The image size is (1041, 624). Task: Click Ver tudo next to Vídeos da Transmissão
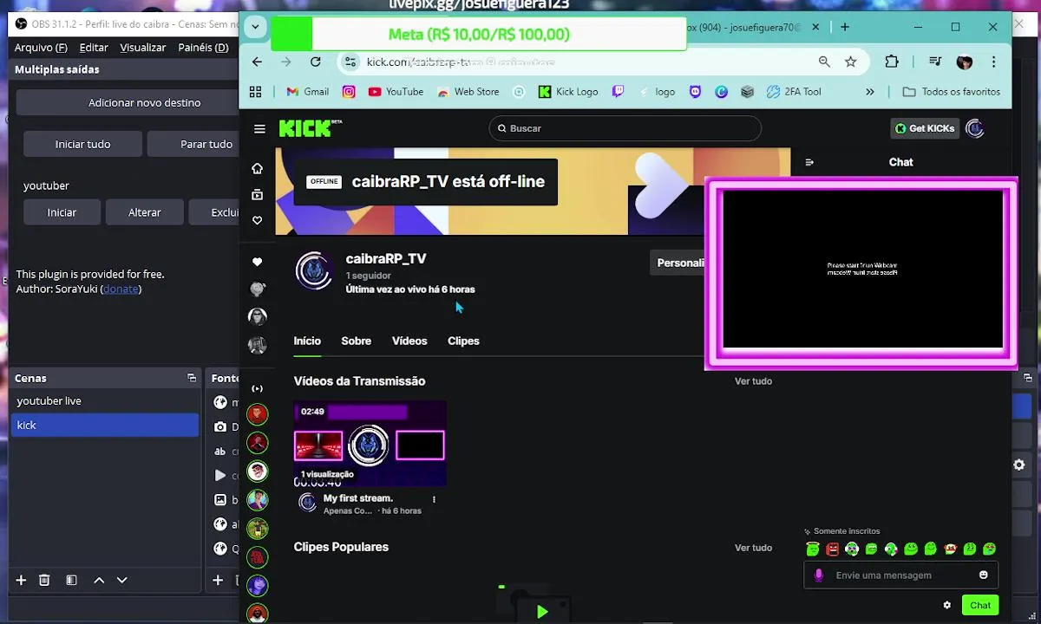pos(753,381)
